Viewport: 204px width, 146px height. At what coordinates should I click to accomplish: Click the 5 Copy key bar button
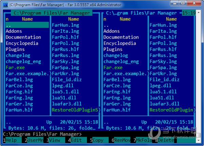point(99,140)
